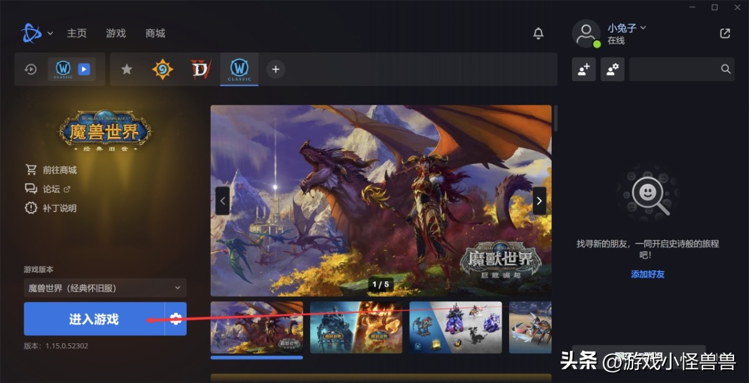
Task: Select the second news thumbnail
Action: pos(356,328)
